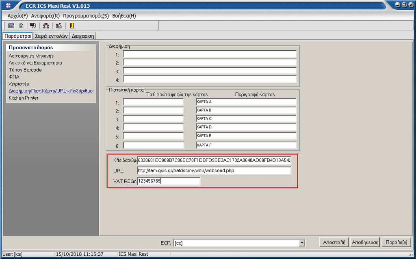Click the ΚΑΡΤΑ B description field
Image resolution: width=416 pixels, height=259 pixels.
[246, 110]
